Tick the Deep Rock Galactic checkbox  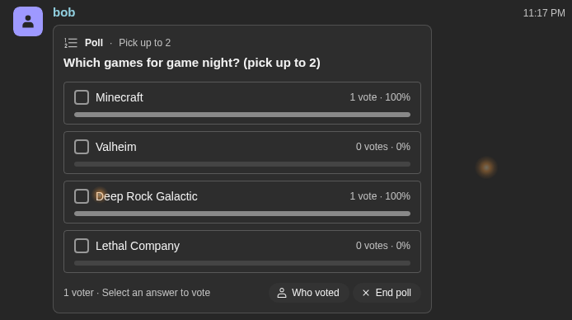pyautogui.click(x=82, y=196)
